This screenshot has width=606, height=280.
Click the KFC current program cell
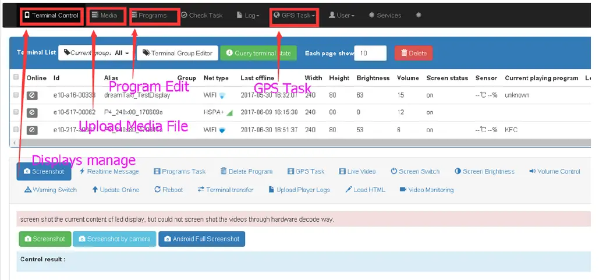[x=511, y=130]
